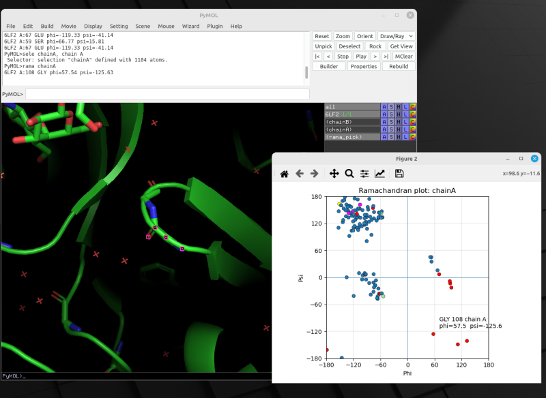Viewport: 546px width, 398px height.
Task: Go forward to next plot view
Action: (315, 174)
